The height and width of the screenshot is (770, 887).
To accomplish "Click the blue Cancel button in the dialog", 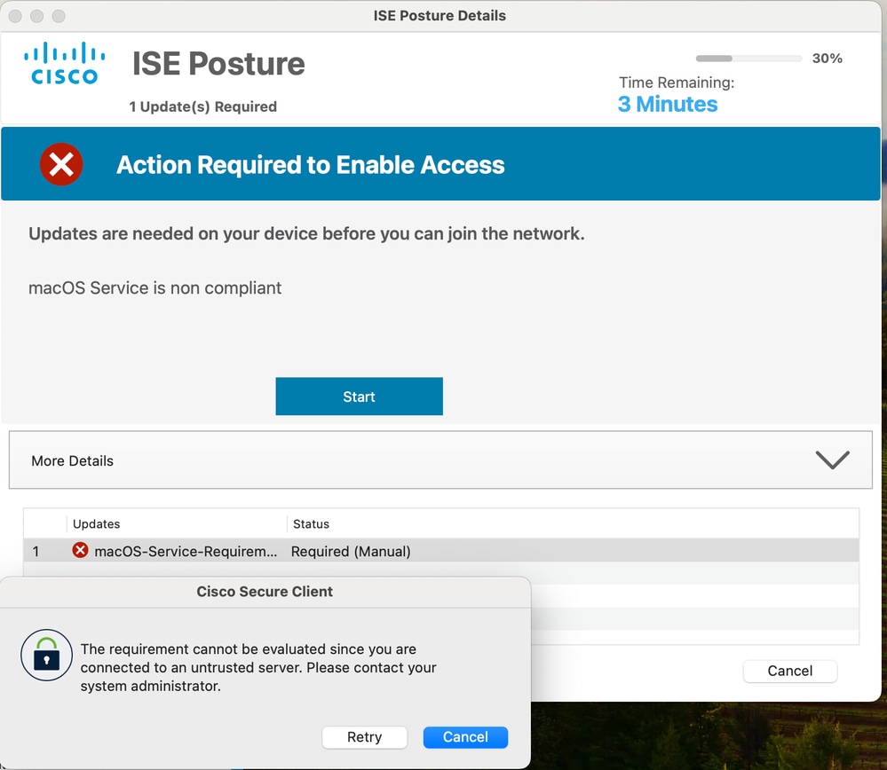I will 465,737.
